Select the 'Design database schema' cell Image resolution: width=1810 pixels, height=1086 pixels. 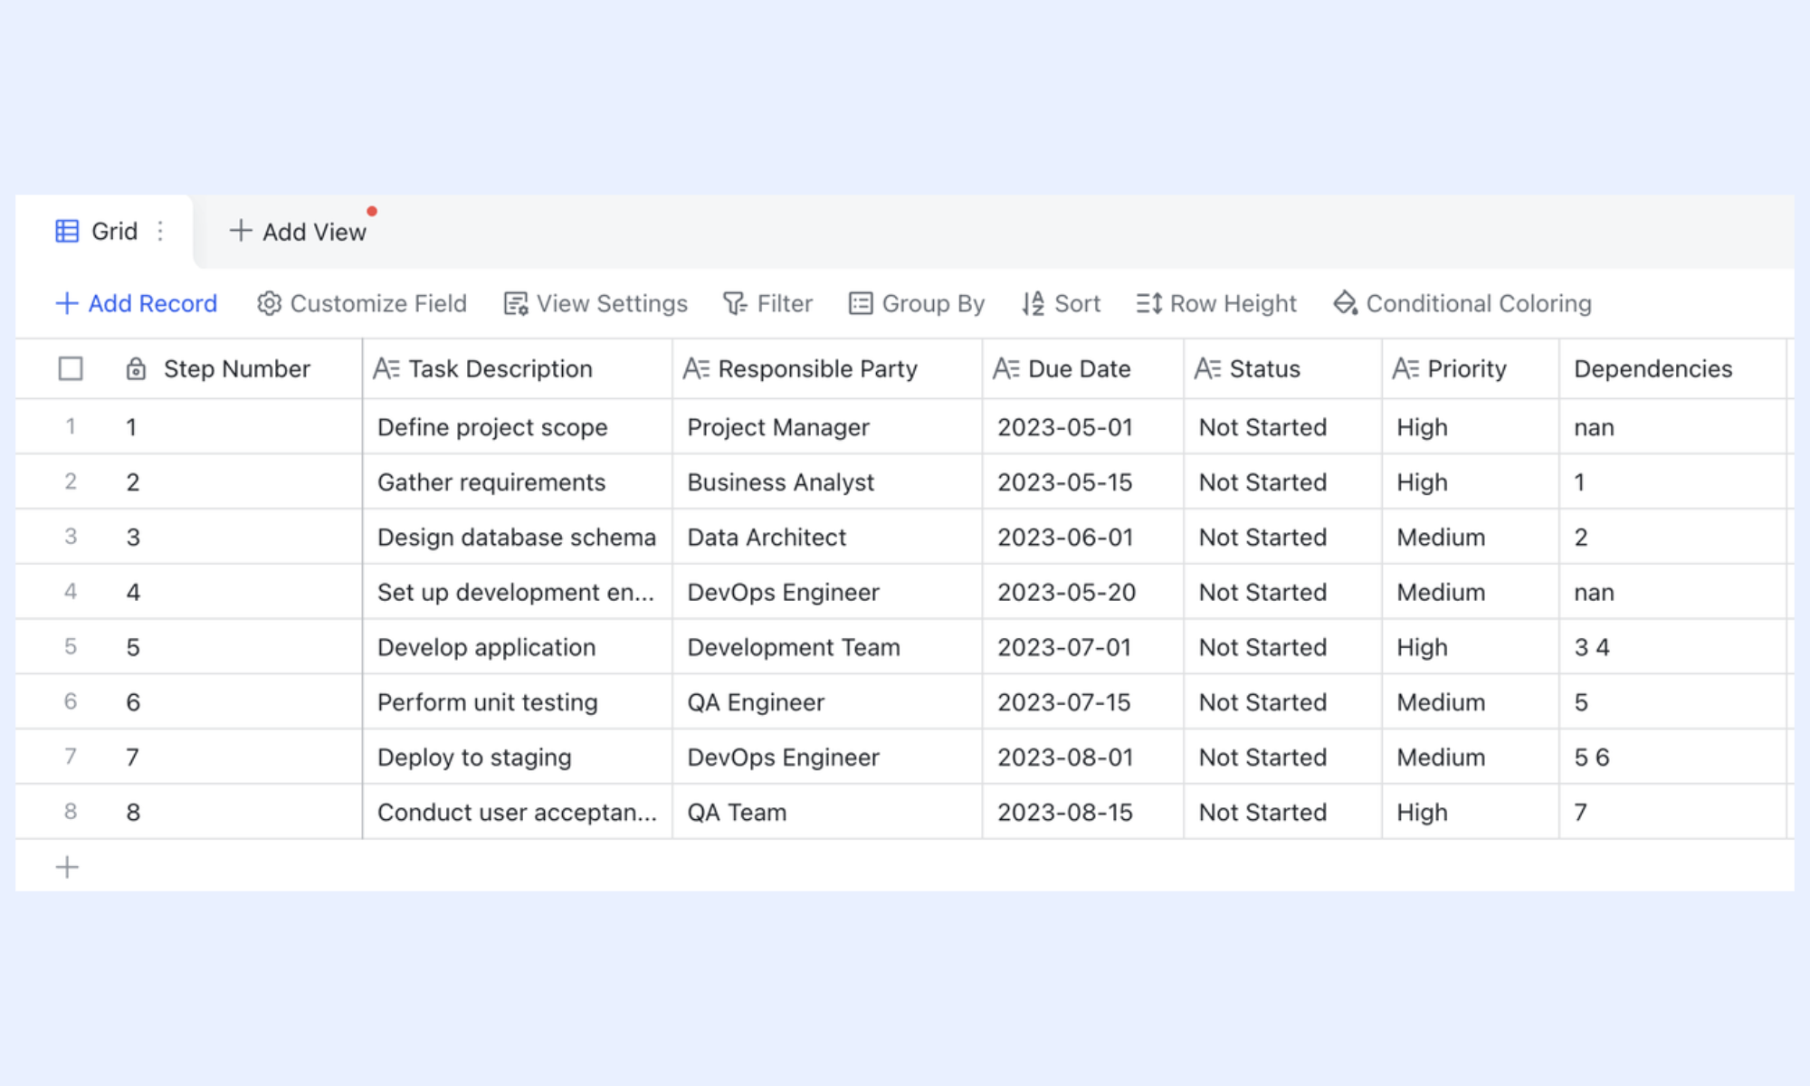pyautogui.click(x=518, y=538)
